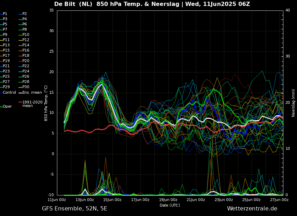Click the 11Jun 00z date tick
This screenshot has width=297, height=216.
click(x=57, y=200)
